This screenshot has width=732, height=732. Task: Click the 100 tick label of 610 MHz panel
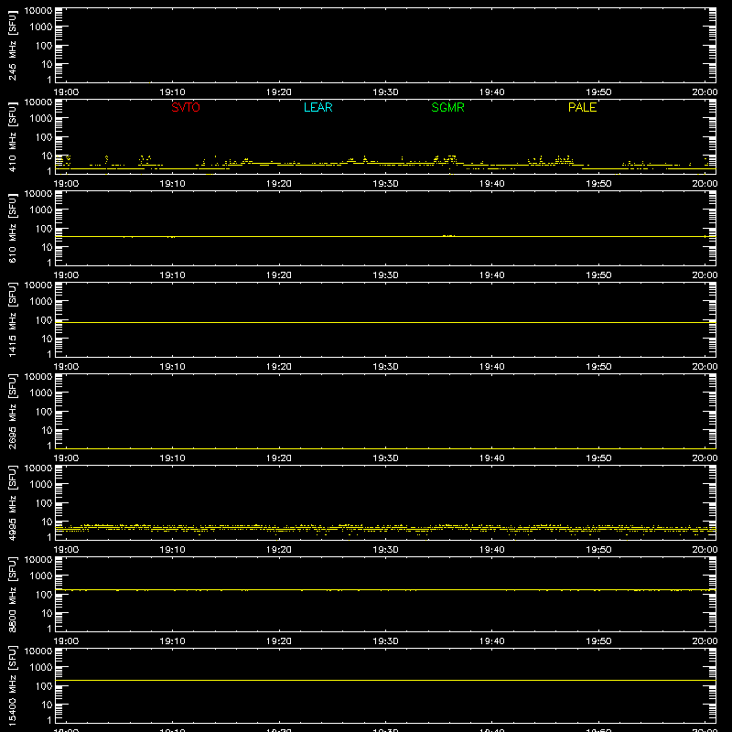click(x=44, y=229)
